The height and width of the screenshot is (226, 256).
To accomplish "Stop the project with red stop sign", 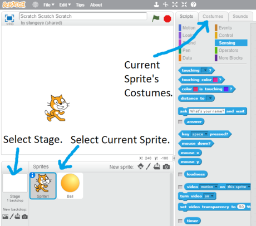I will 168,19.
